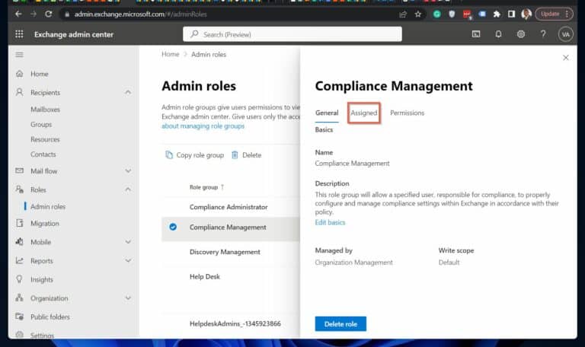
Task: Click the Home breadcrumb link
Action: 170,55
